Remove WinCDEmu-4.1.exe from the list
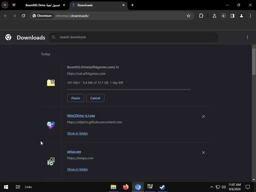Image resolution: width=256 pixels, height=192 pixels. click(203, 116)
